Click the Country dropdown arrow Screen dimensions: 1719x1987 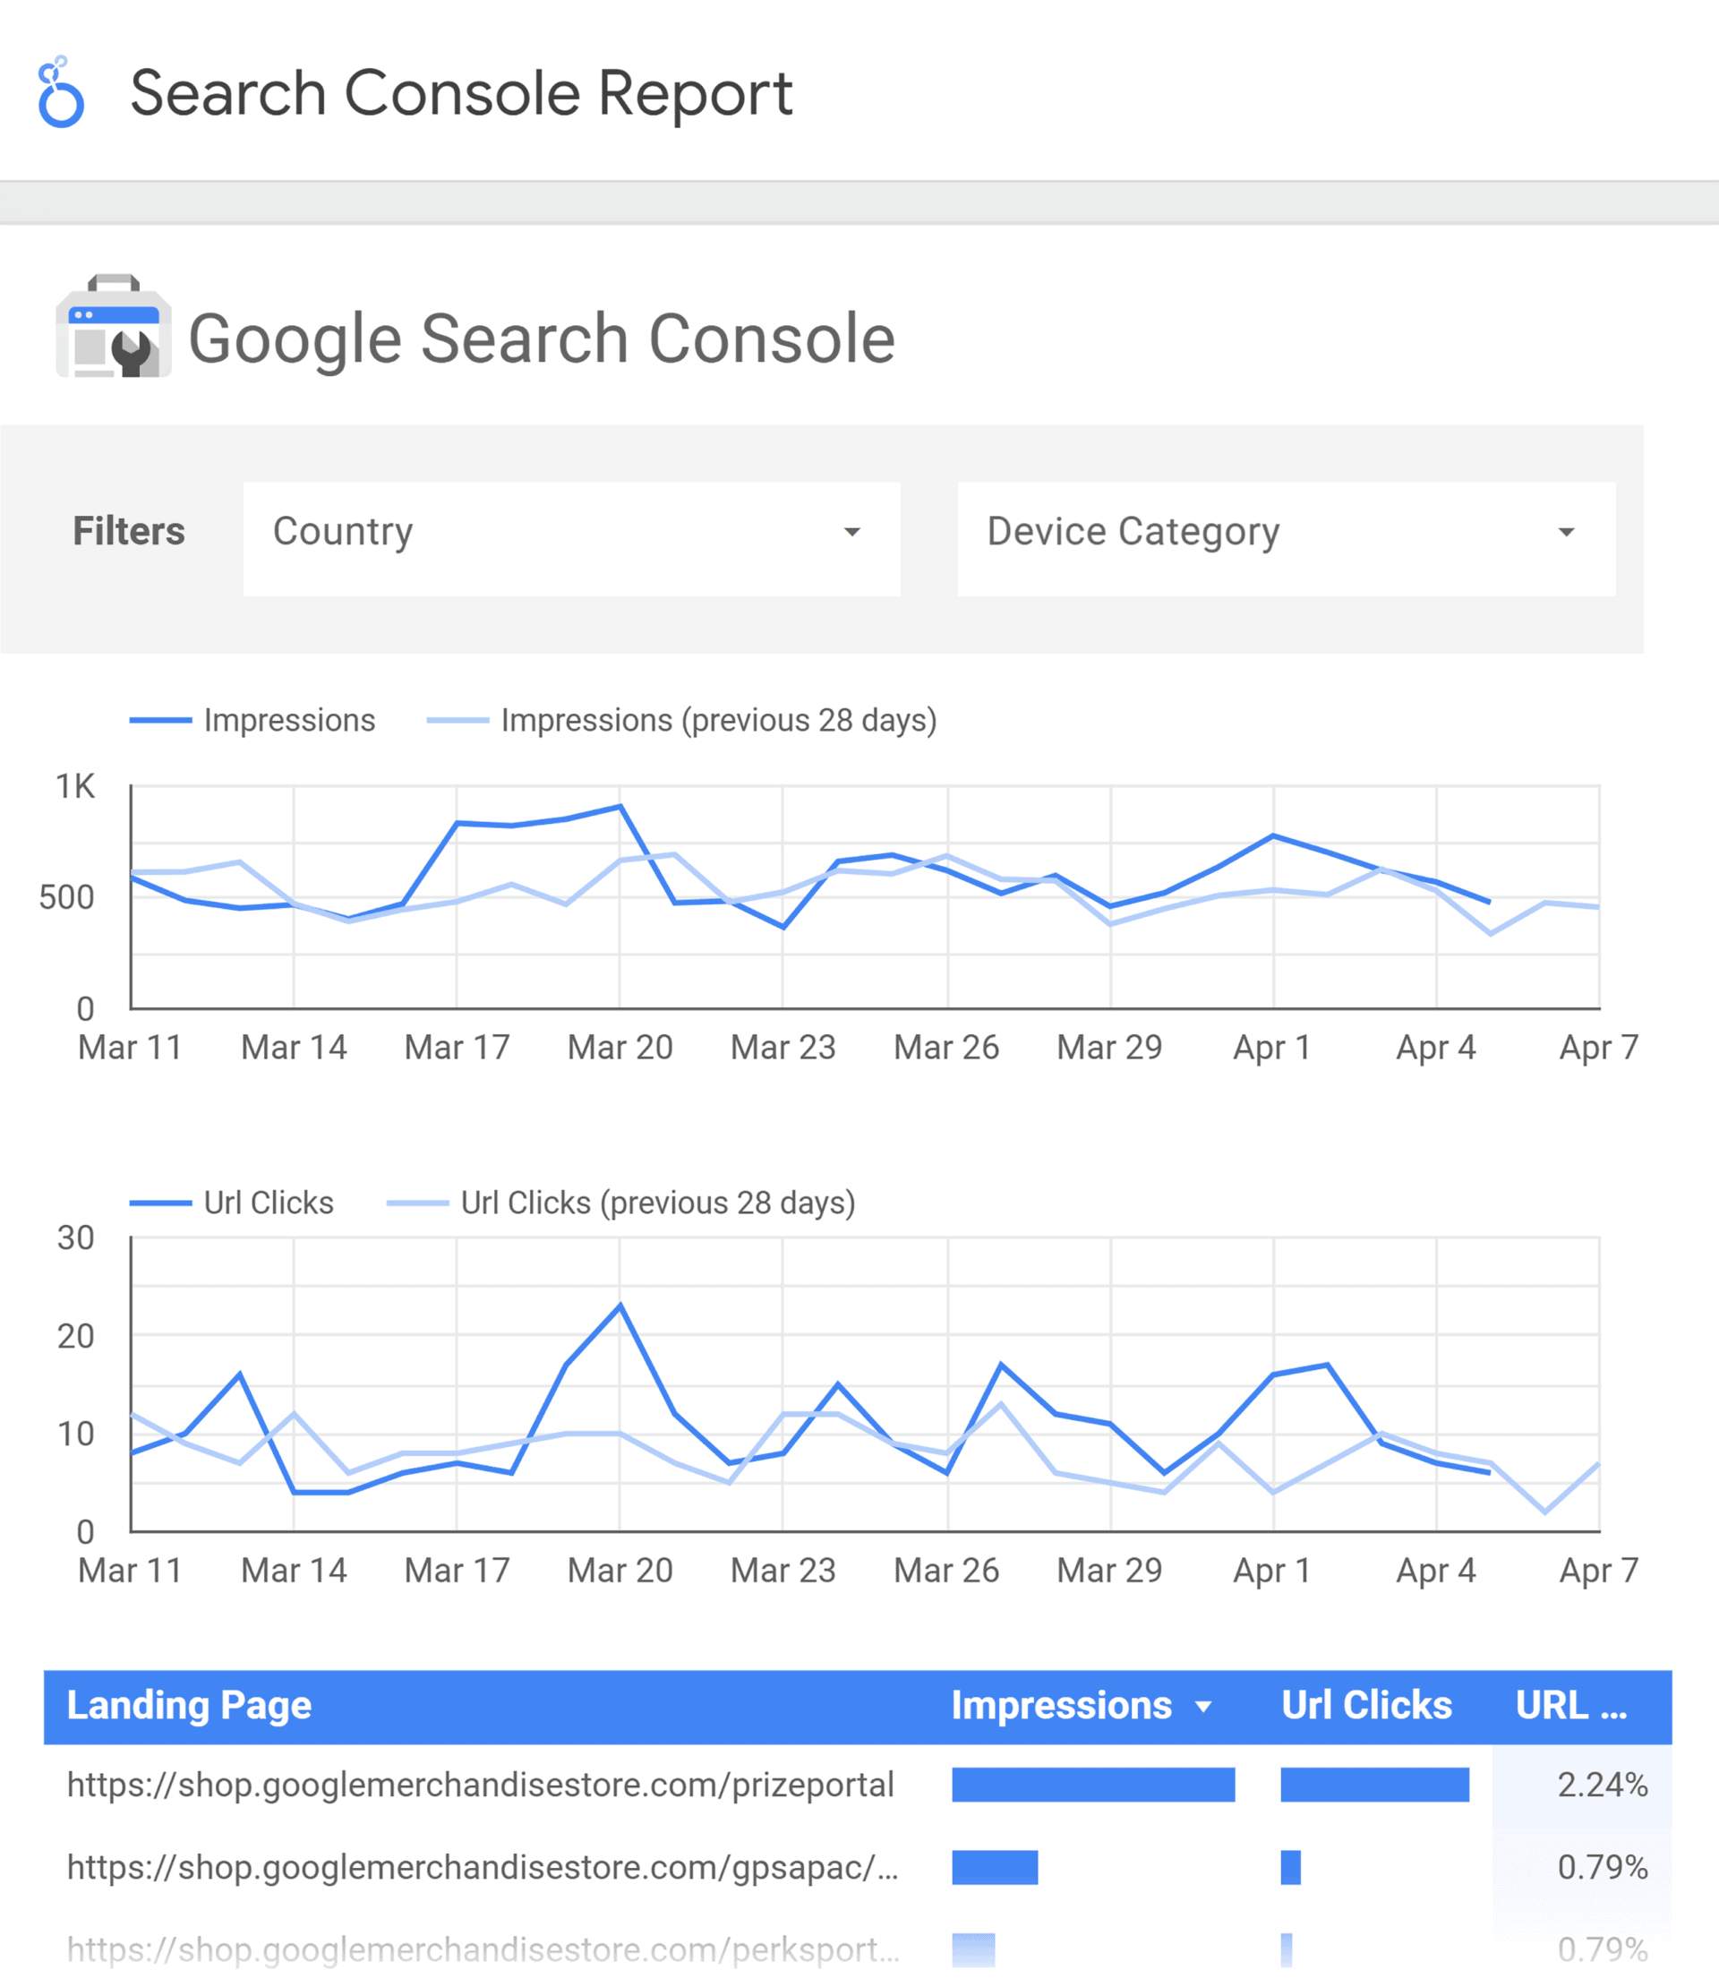[851, 533]
